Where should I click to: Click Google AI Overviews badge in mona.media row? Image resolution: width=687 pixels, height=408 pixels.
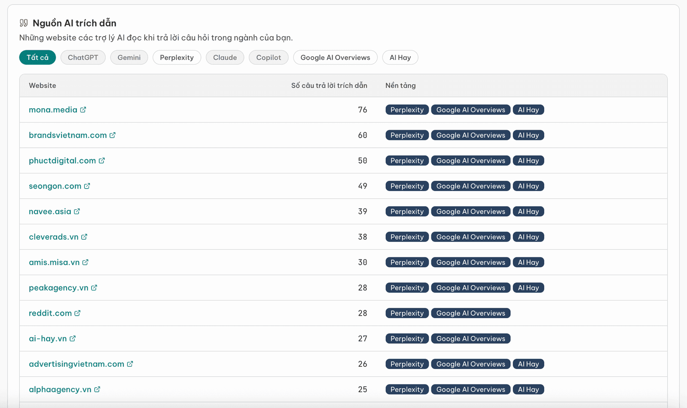coord(470,110)
